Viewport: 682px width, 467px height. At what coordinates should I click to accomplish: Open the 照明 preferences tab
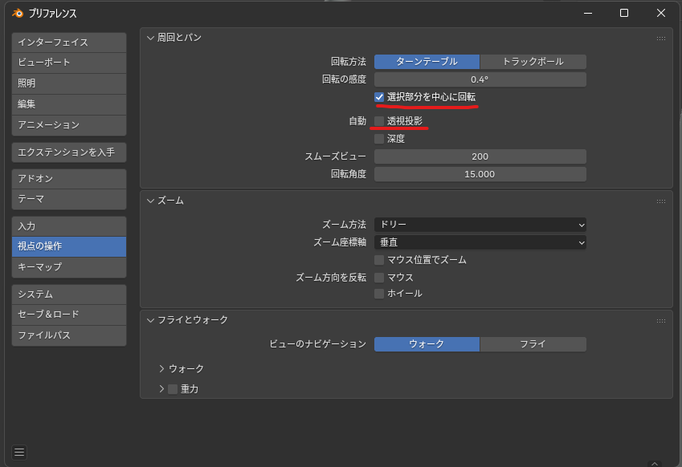[69, 83]
